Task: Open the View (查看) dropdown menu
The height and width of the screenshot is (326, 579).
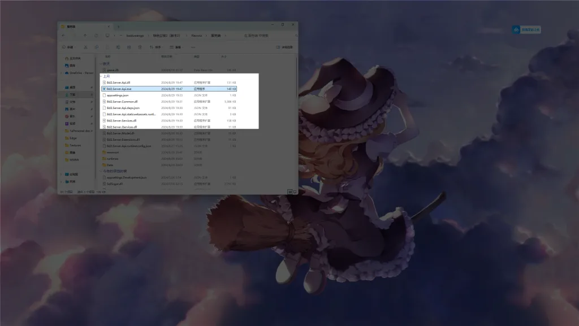Action: tap(178, 47)
